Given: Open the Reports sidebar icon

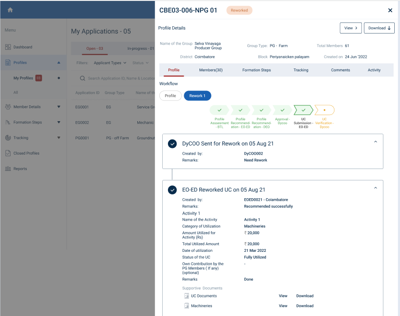Looking at the screenshot, I should 8,169.
